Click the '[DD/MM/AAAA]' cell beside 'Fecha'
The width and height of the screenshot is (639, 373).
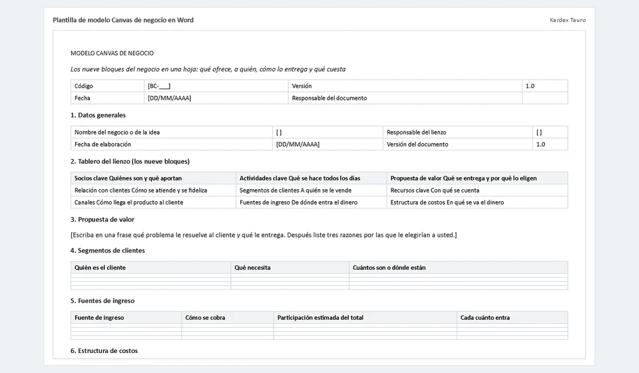(x=216, y=98)
